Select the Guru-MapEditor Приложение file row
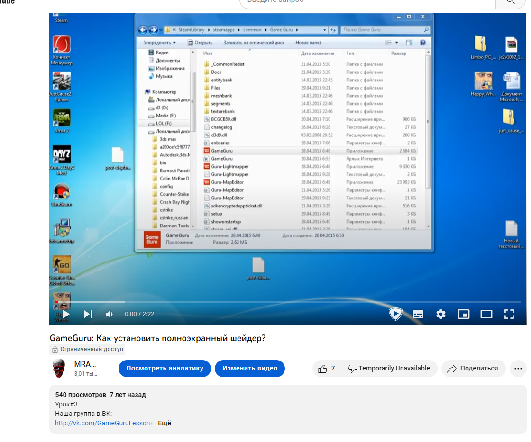Viewport: 531px width, 442px height. tap(310, 182)
